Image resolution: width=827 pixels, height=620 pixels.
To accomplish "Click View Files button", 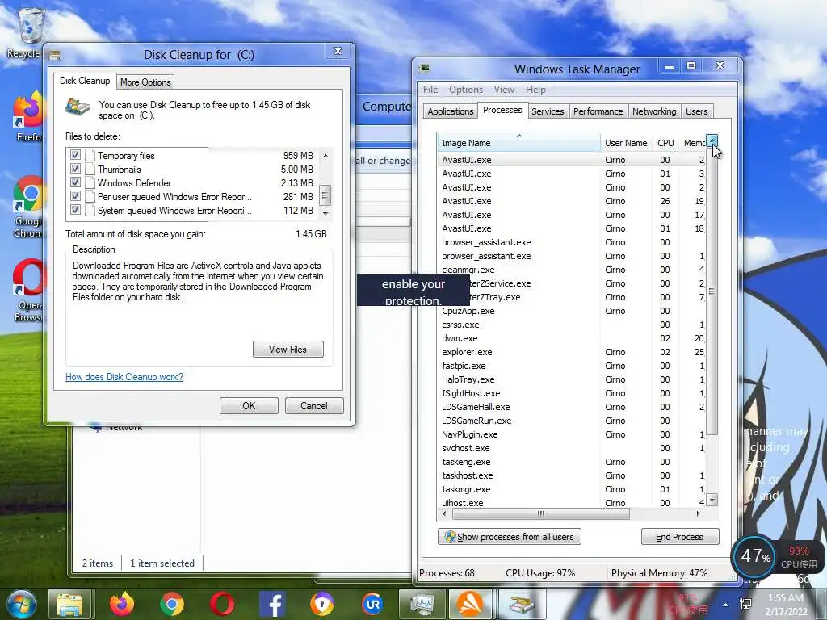I will [x=288, y=349].
